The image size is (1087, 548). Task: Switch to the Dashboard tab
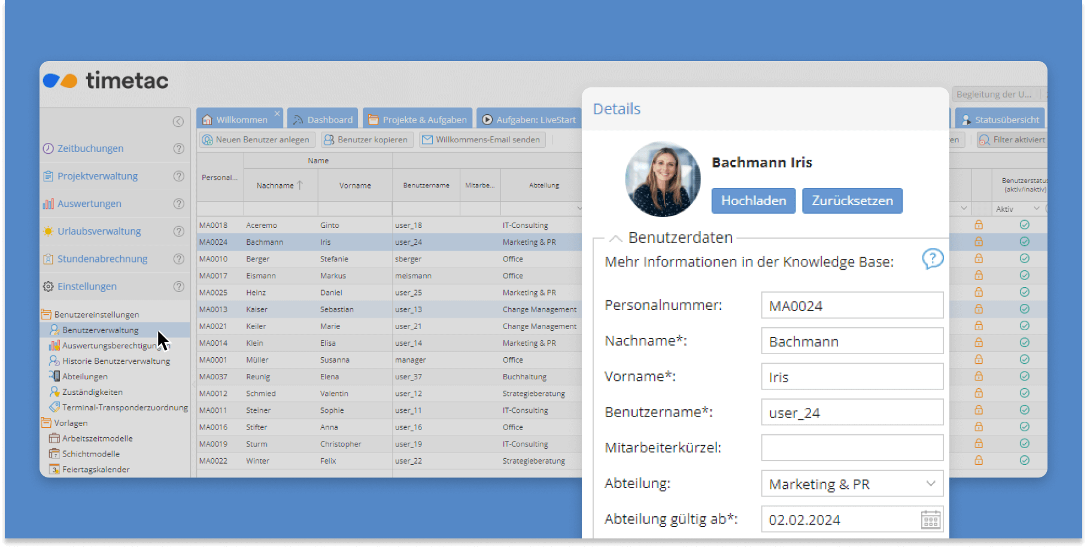tap(323, 118)
